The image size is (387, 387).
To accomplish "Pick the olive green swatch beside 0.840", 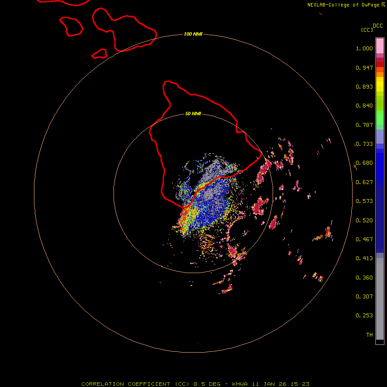I will (380, 103).
